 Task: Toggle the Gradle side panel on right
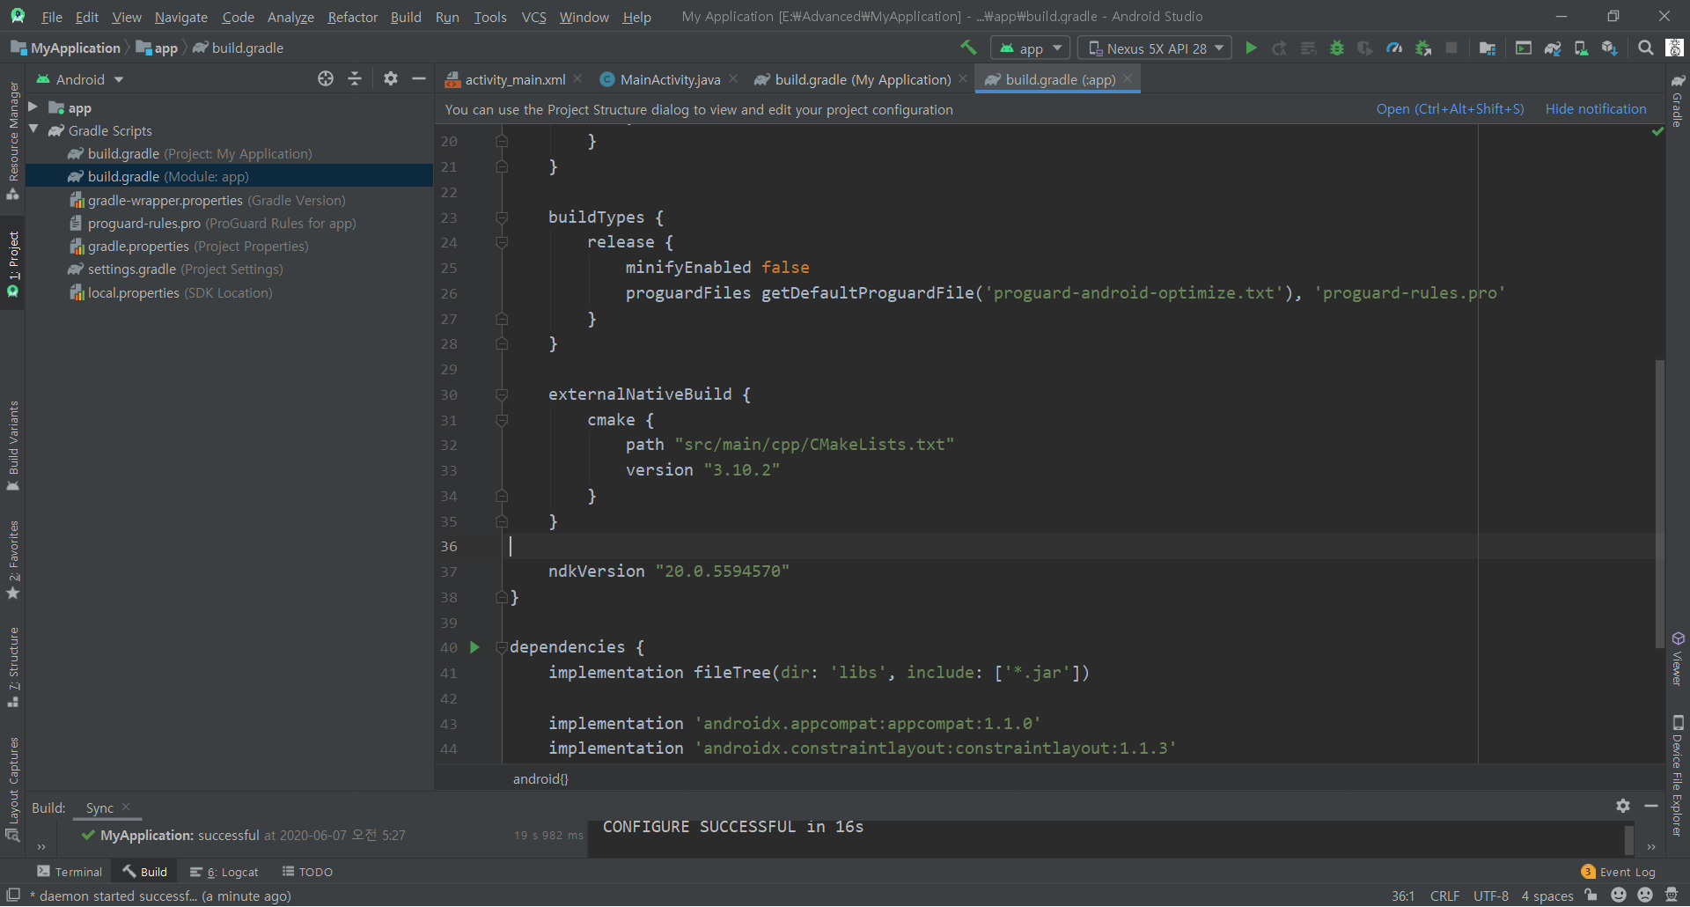coord(1678,101)
